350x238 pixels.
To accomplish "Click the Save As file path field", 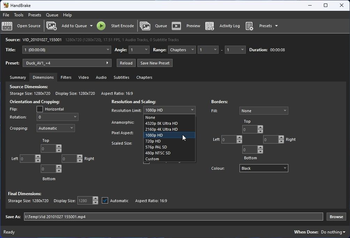I will 173,217.
